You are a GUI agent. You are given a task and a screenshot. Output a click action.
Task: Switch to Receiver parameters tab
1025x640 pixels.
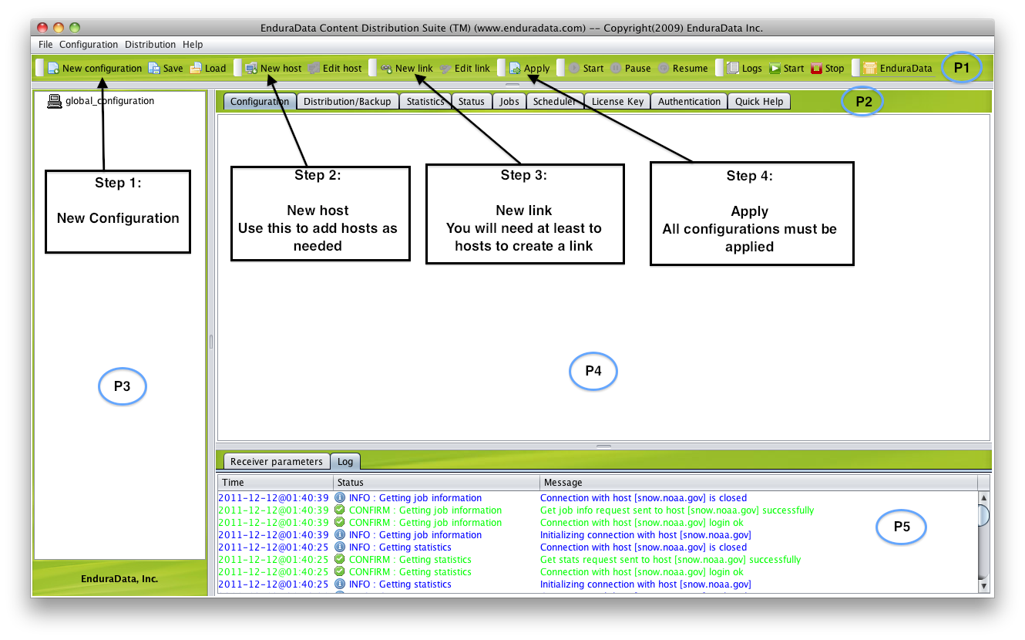click(277, 461)
